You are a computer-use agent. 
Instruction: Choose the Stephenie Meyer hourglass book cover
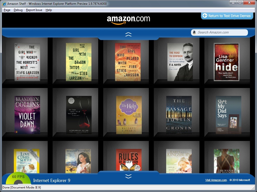(79, 115)
